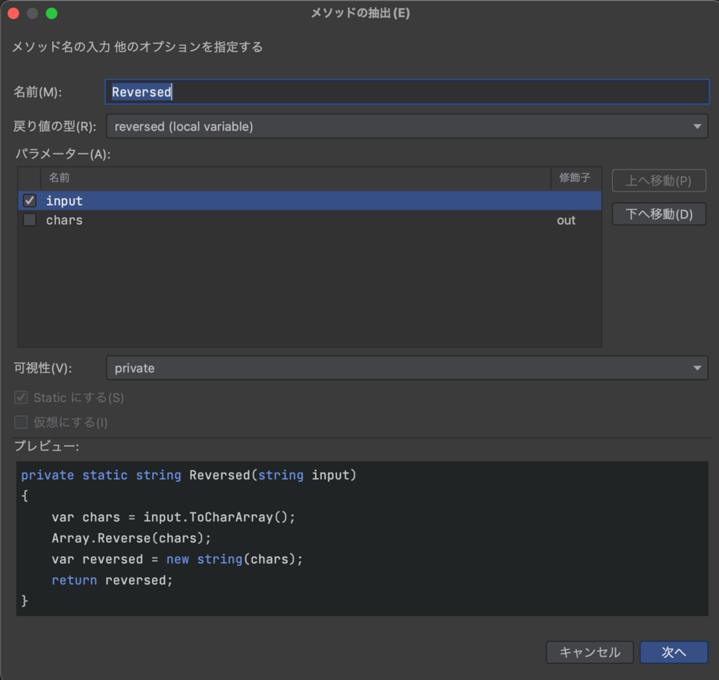Click the var reversed = new string(chars); line
The width and height of the screenshot is (719, 680).
pyautogui.click(x=177, y=559)
